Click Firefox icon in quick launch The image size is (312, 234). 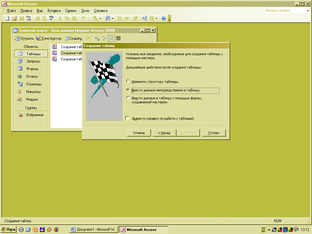point(56,229)
